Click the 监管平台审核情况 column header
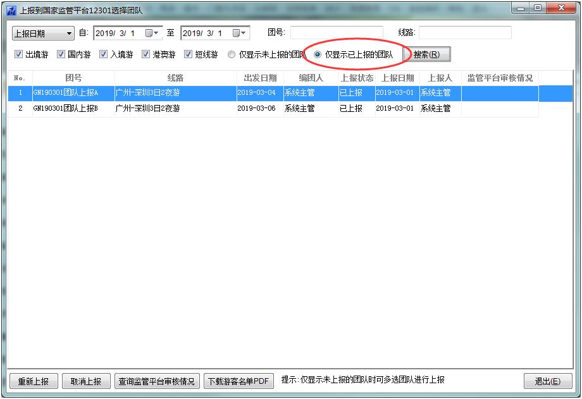The image size is (582, 399). click(500, 78)
